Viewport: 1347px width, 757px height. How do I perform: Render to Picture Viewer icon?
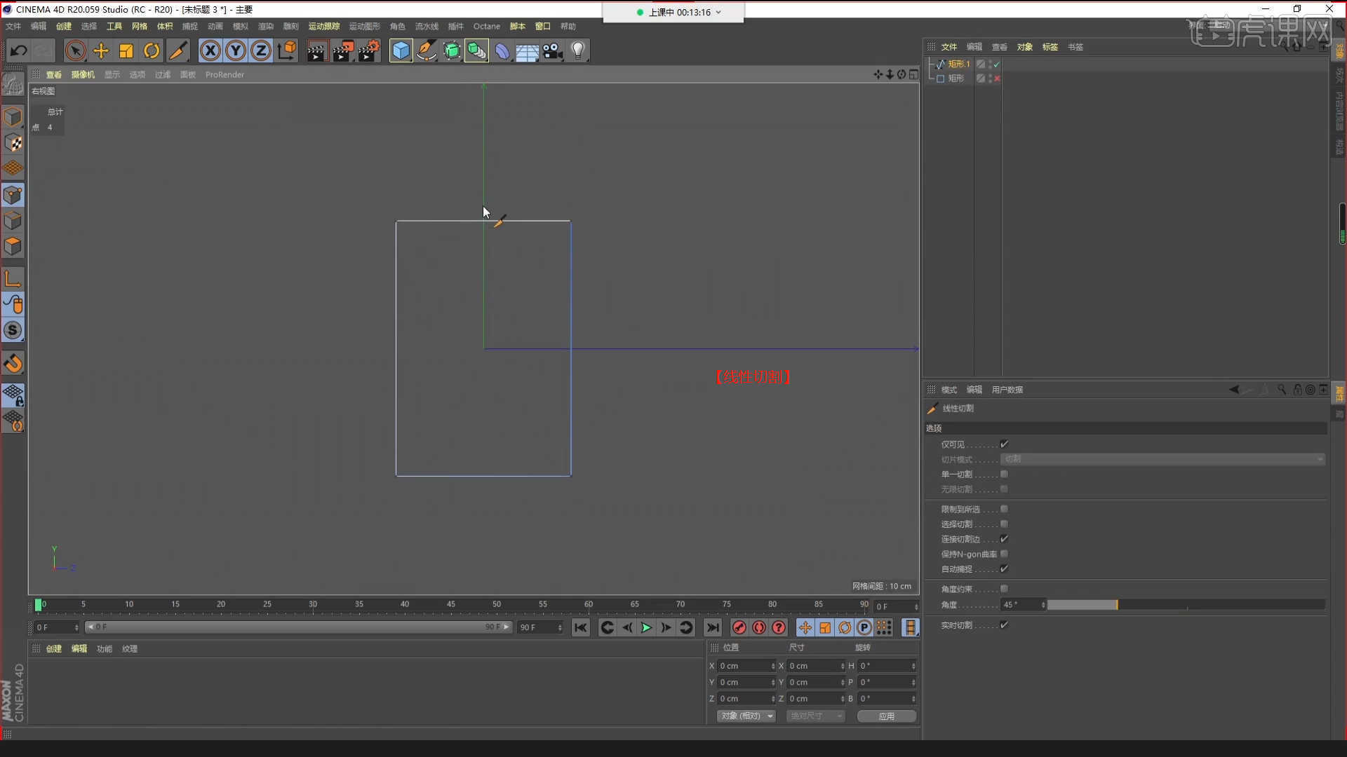coord(343,50)
